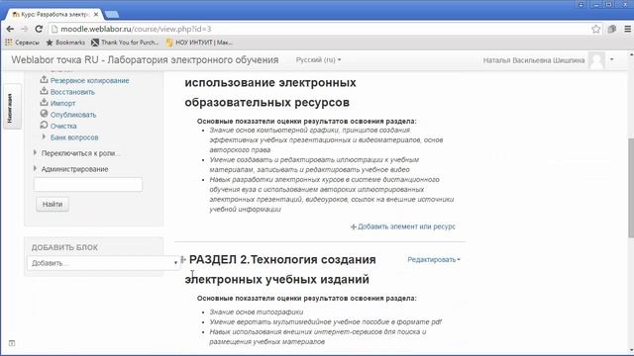Image resolution: width=634 pixels, height=356 pixels.
Task: Click the browser forward arrow
Action: (x=24, y=29)
